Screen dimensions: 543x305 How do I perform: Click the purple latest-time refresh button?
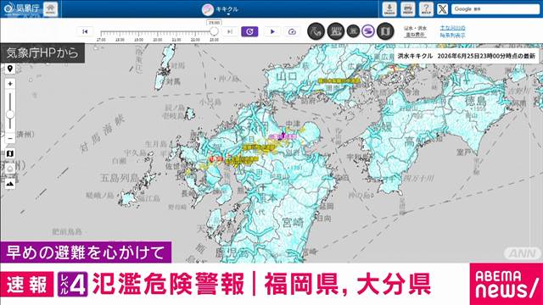(x=249, y=31)
